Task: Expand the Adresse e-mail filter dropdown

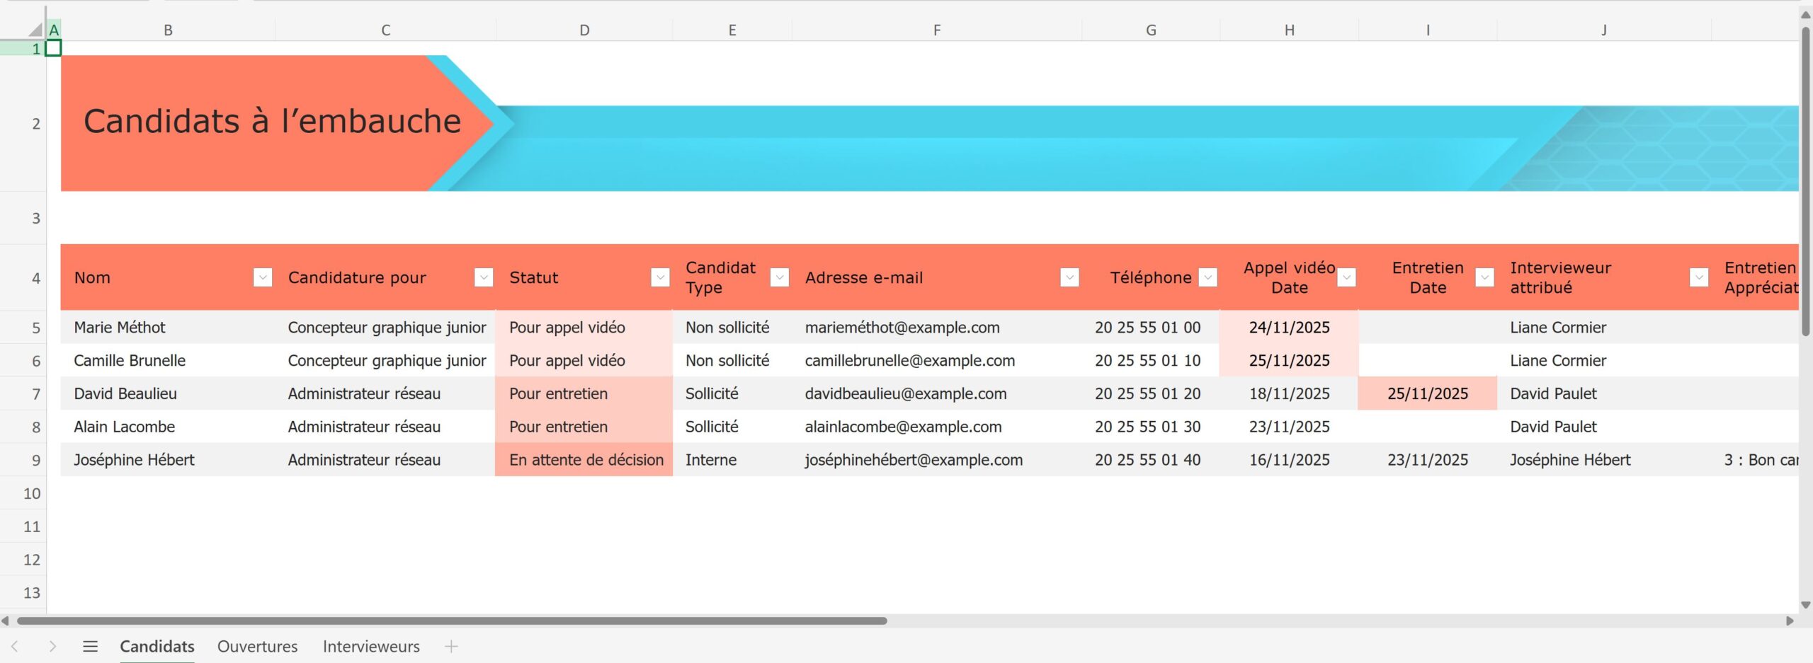Action: coord(1069,277)
